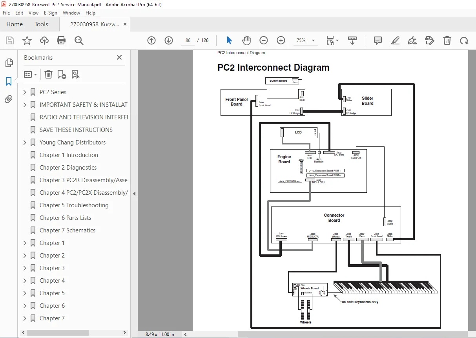Delete page with toolbar trash icon
The width and height of the screenshot is (476, 338).
(x=447, y=40)
